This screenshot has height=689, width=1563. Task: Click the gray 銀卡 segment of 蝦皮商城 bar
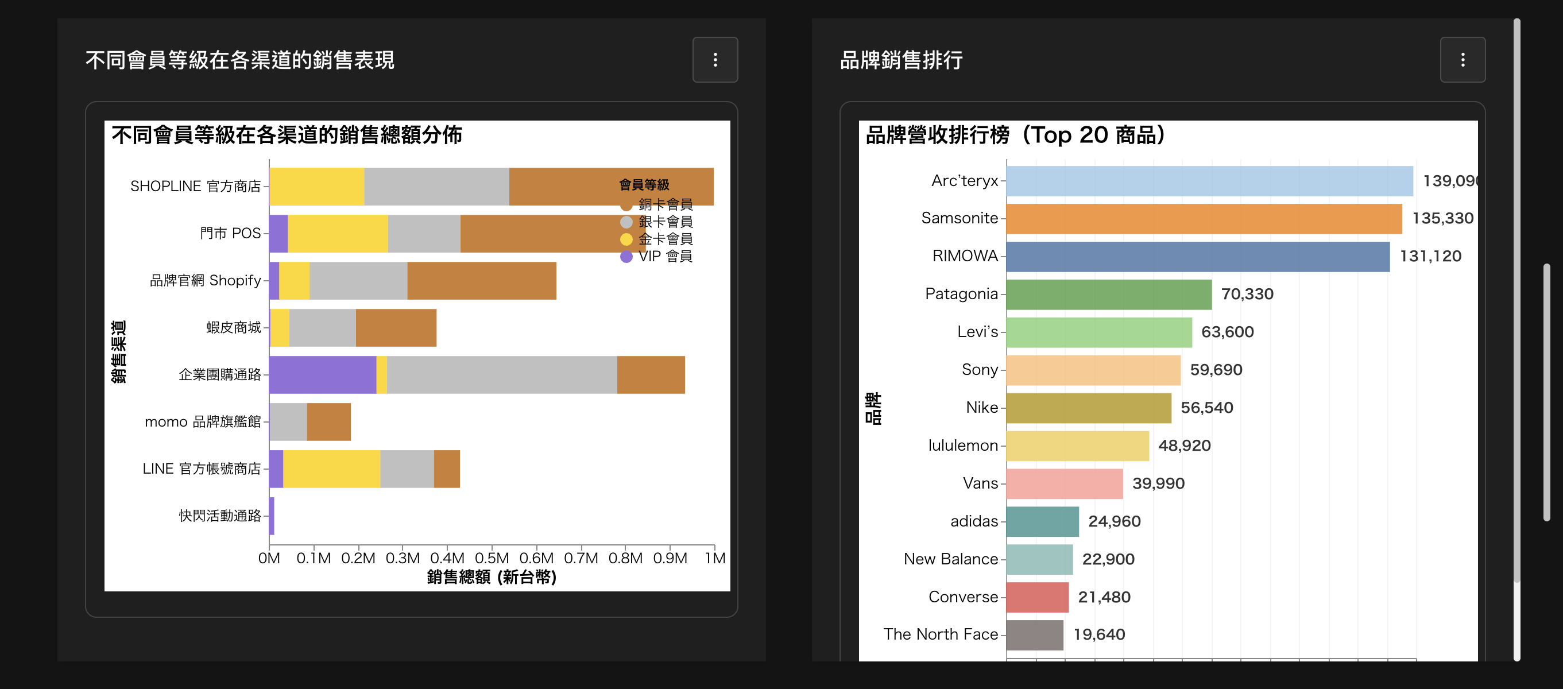tap(323, 327)
